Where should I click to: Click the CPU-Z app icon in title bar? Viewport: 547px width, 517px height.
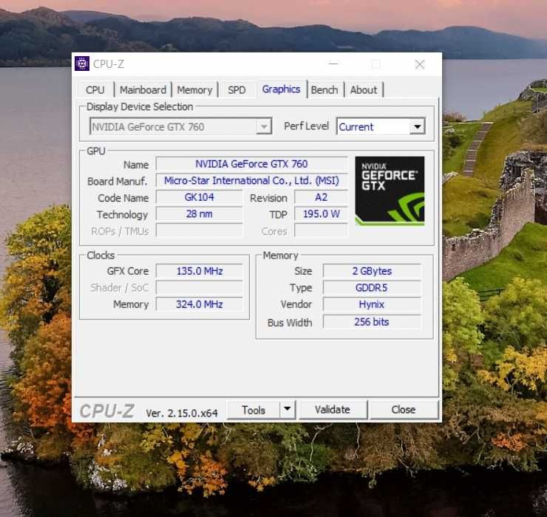click(82, 64)
